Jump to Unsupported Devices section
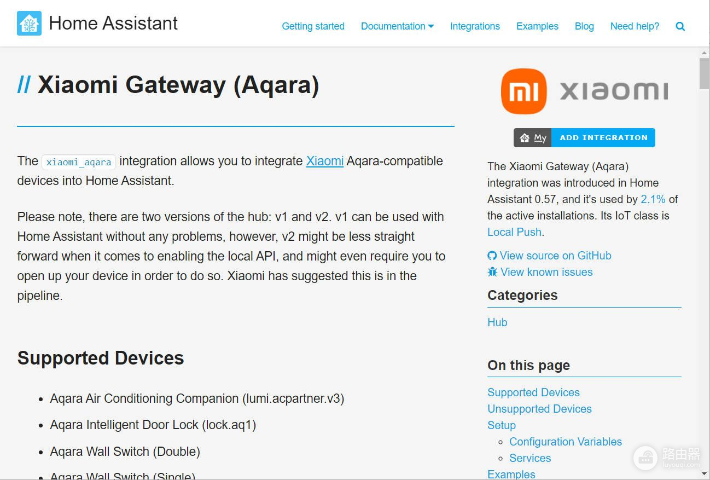Image resolution: width=710 pixels, height=480 pixels. pyautogui.click(x=539, y=409)
